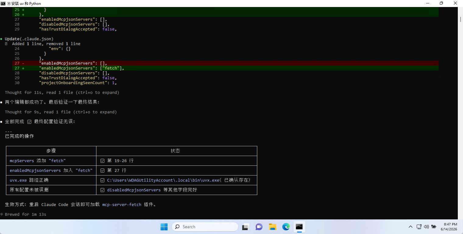The width and height of the screenshot is (463, 234).
Task: Click the vertical scrollbar thumb
Action: [460, 19]
